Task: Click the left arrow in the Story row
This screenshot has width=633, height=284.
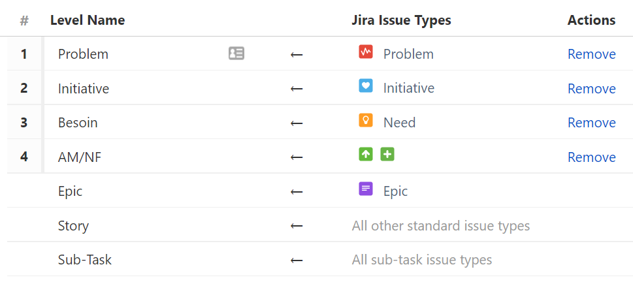Action: coord(297,226)
